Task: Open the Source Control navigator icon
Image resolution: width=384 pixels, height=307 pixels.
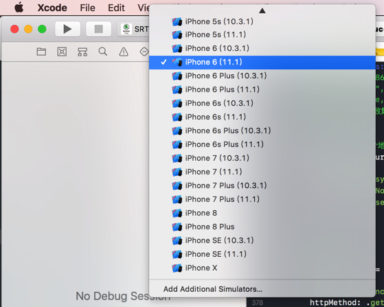Action: click(x=62, y=52)
